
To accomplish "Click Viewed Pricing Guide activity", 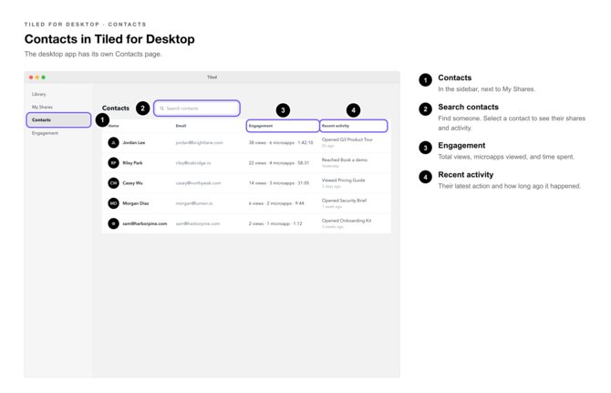I will coord(343,180).
